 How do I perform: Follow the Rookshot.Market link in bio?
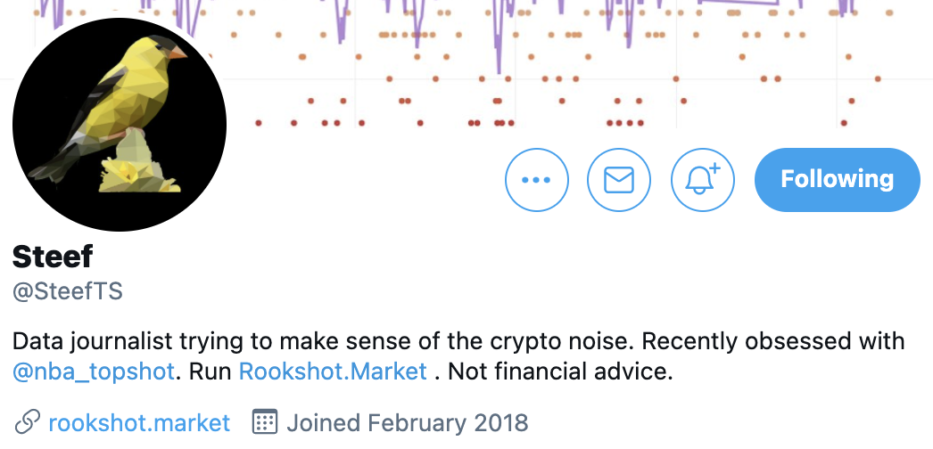[x=333, y=371]
